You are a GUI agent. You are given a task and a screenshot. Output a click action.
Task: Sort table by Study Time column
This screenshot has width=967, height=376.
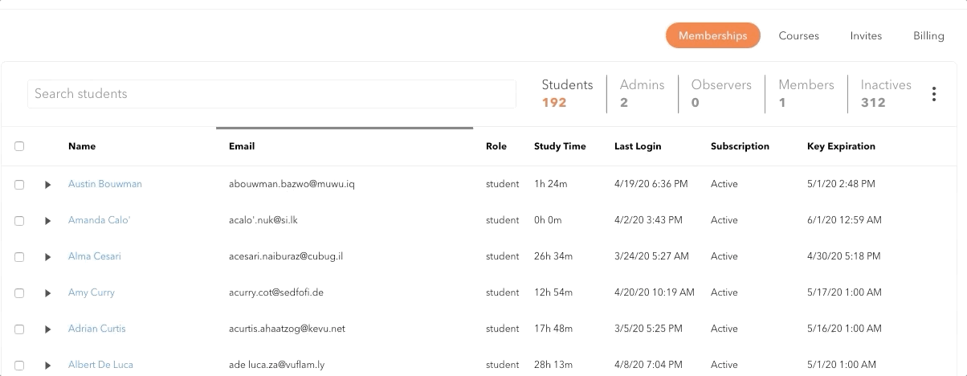[560, 146]
